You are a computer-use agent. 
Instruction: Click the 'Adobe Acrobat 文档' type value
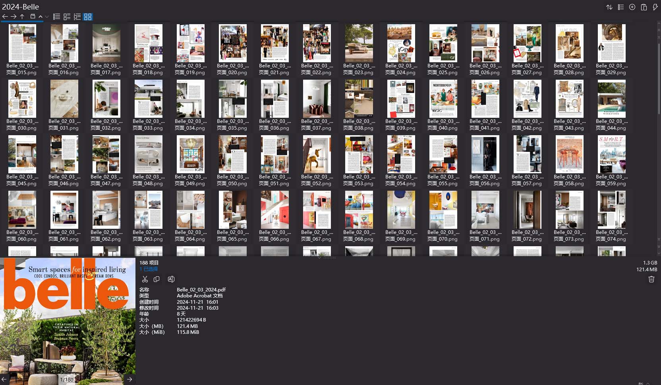coord(200,296)
